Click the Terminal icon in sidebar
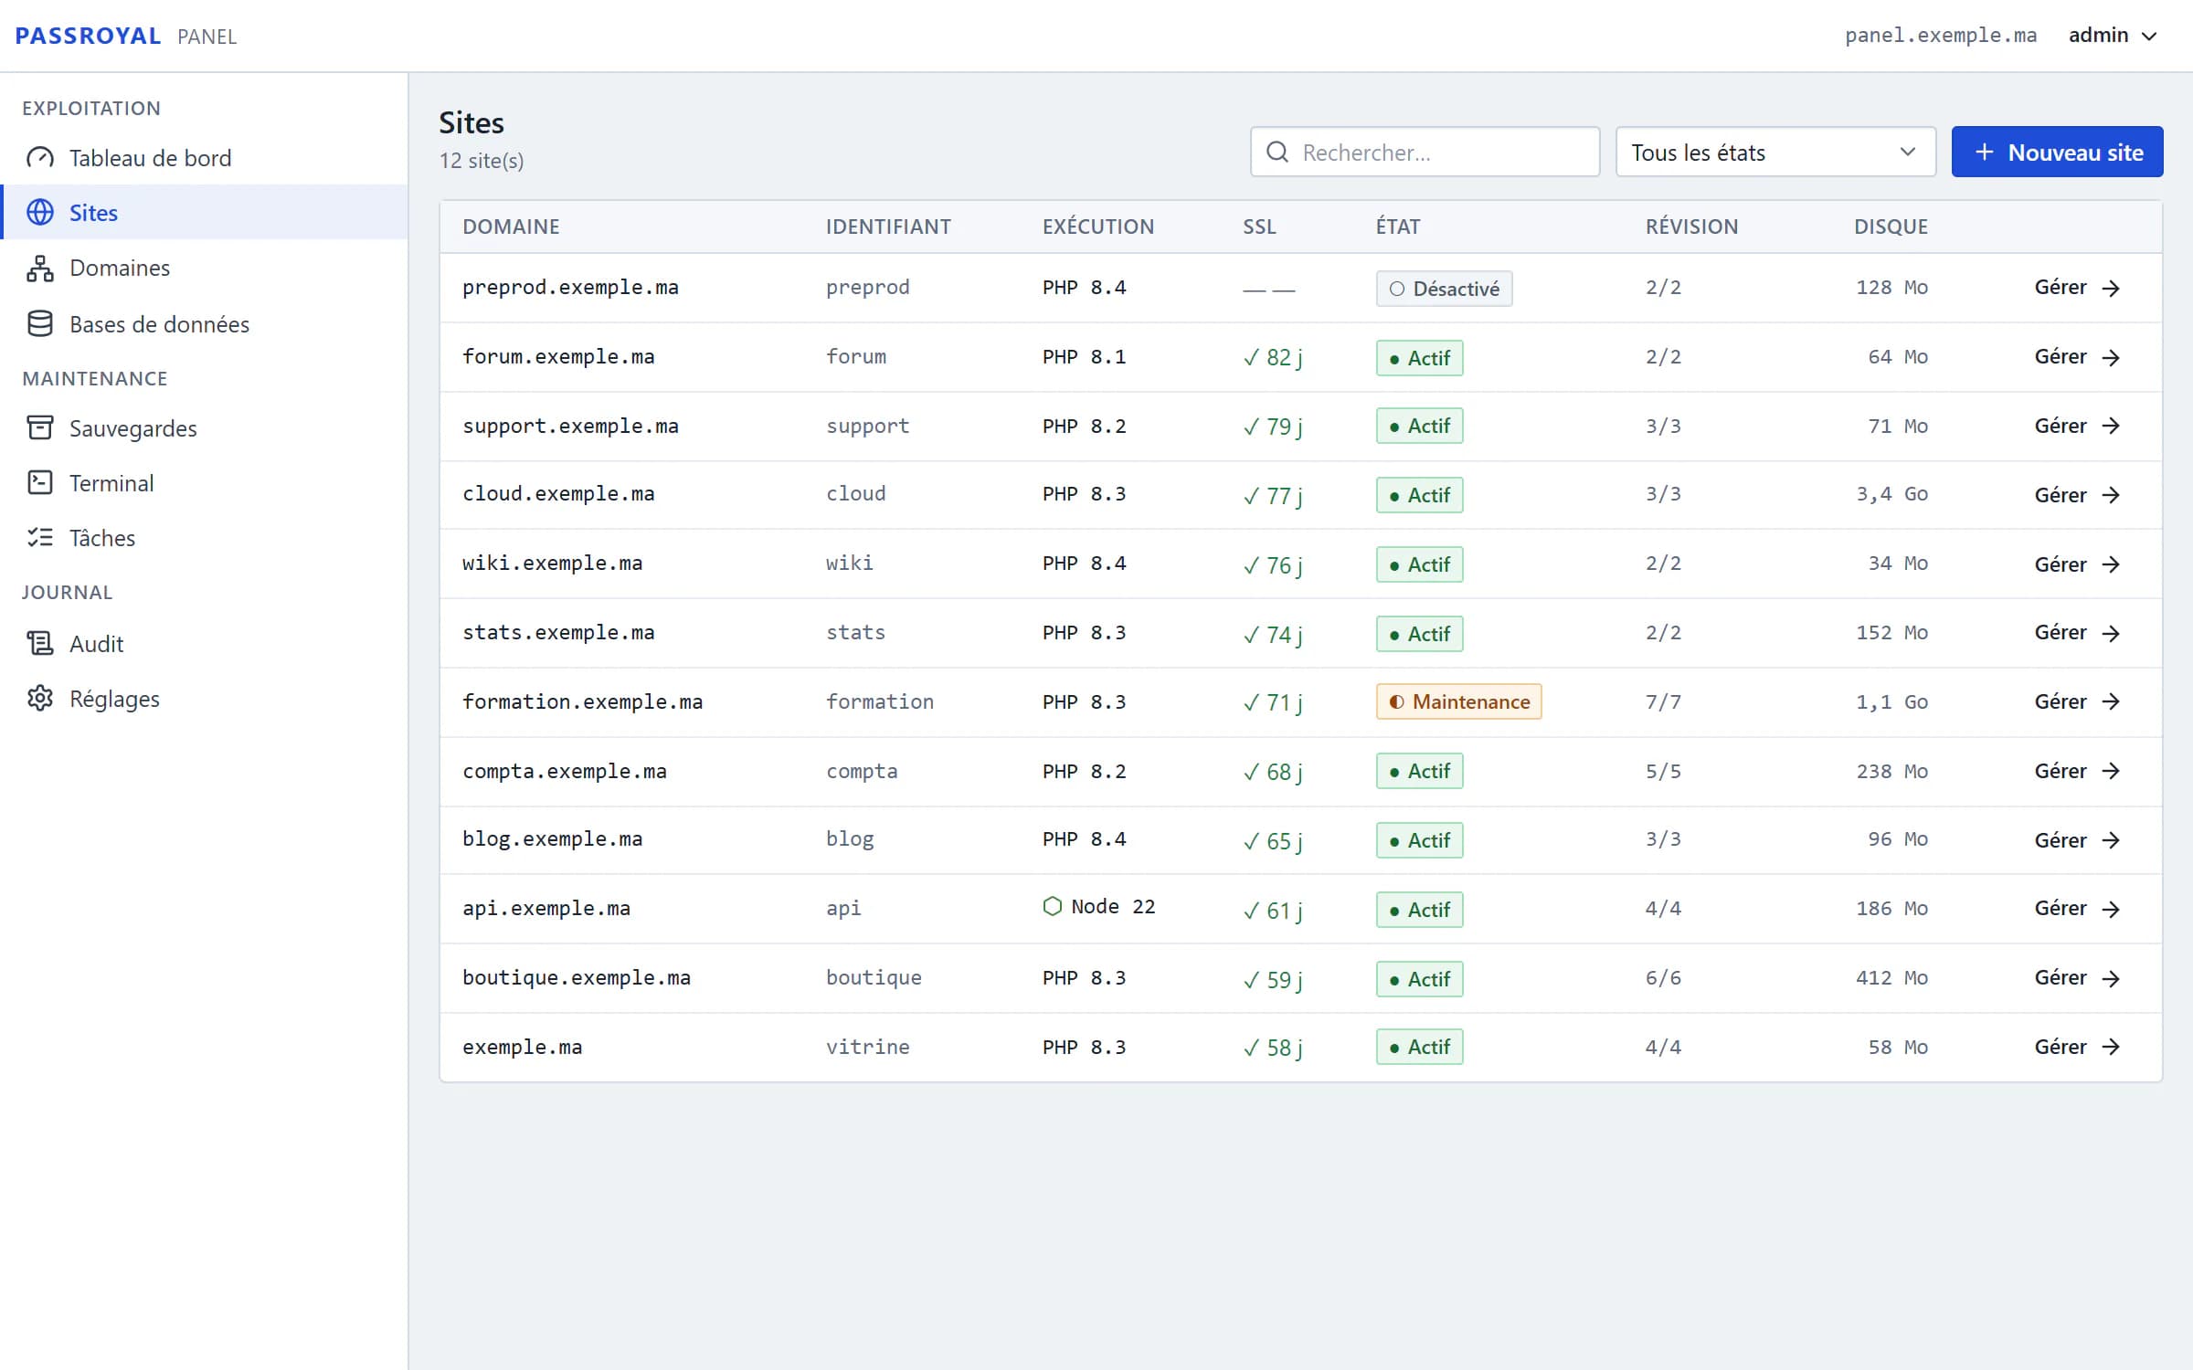Image resolution: width=2193 pixels, height=1370 pixels. click(x=40, y=483)
